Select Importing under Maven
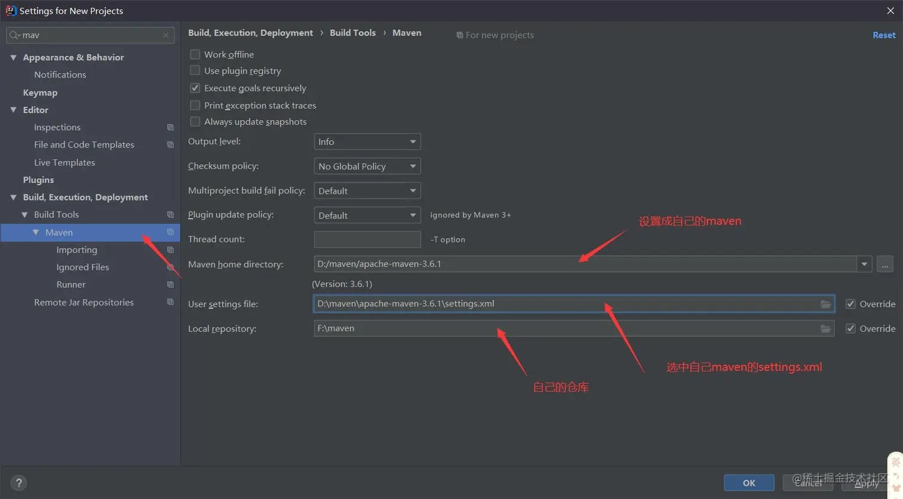Viewport: 903px width, 499px height. point(76,250)
